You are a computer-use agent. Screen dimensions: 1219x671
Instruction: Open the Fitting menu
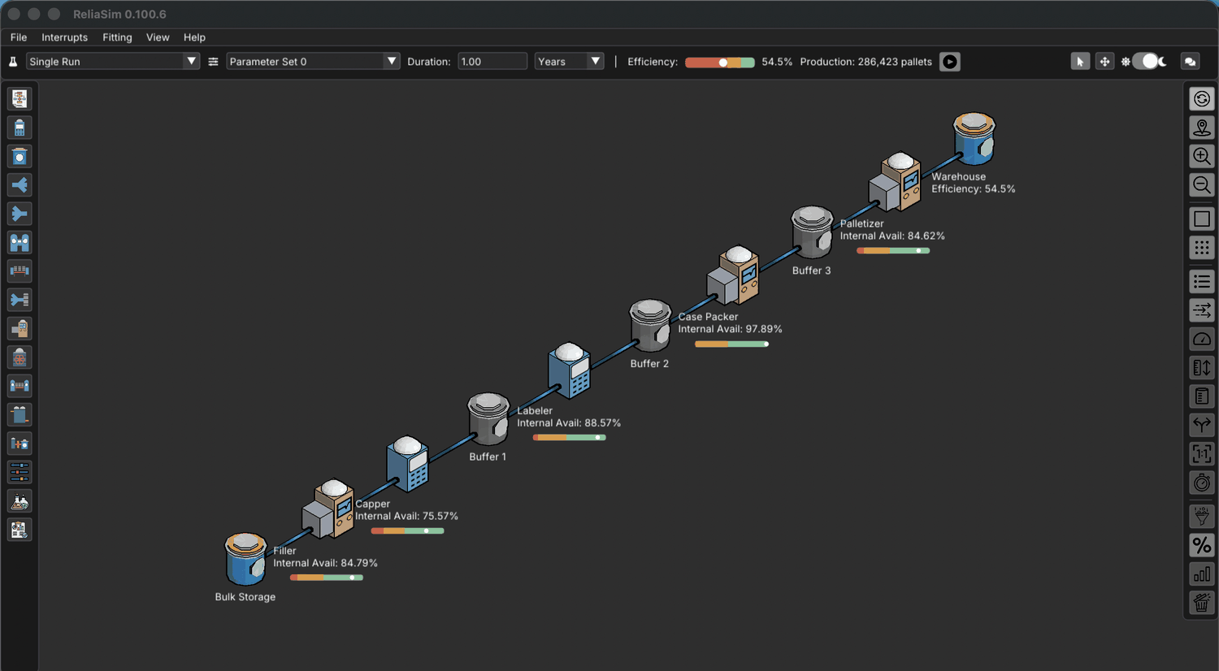click(117, 37)
